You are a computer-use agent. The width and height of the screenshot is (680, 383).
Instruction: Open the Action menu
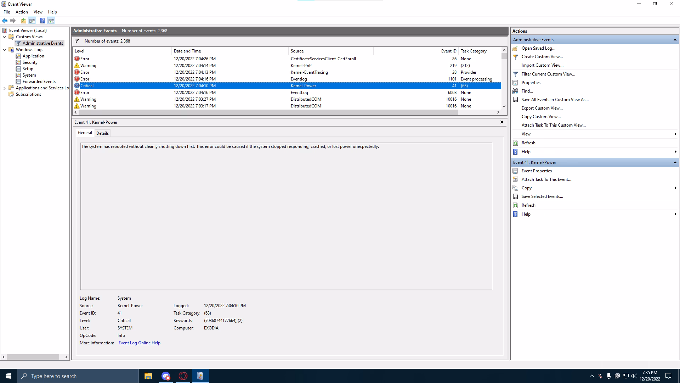tap(22, 12)
